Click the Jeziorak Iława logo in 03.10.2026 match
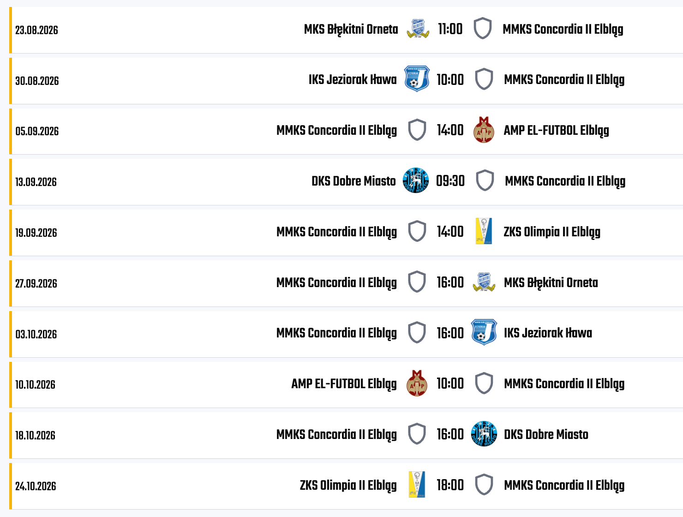Screen dimensions: 683x517 point(484,332)
